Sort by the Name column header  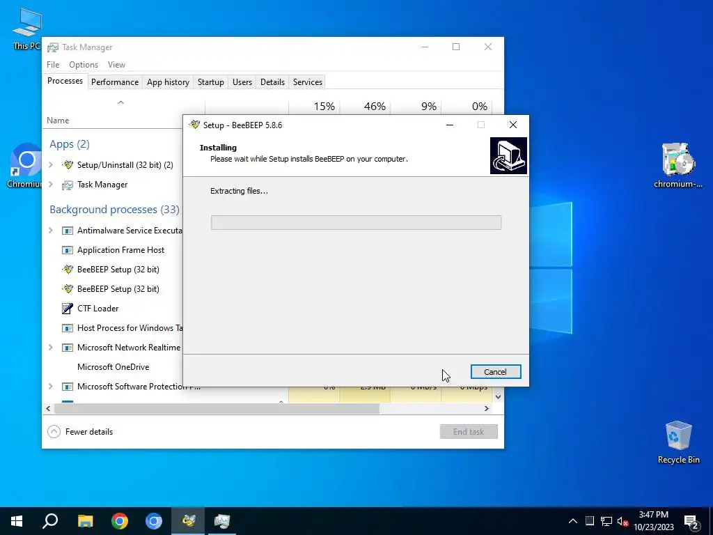(58, 120)
